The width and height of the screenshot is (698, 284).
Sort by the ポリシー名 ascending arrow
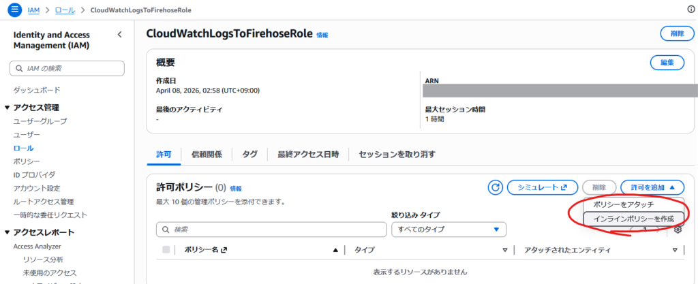click(x=335, y=250)
